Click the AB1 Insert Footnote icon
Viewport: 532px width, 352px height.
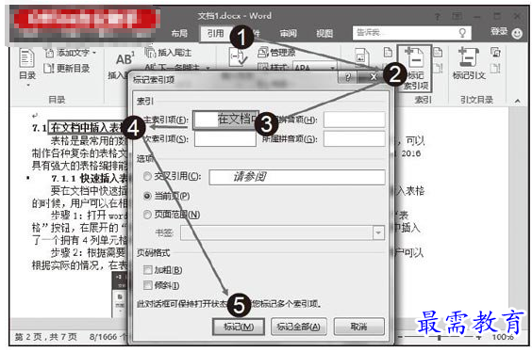click(x=125, y=59)
